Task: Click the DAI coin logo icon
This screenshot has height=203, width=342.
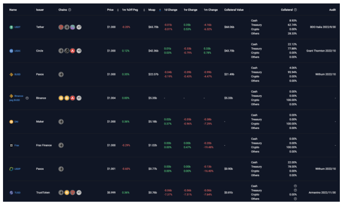Action: point(11,122)
